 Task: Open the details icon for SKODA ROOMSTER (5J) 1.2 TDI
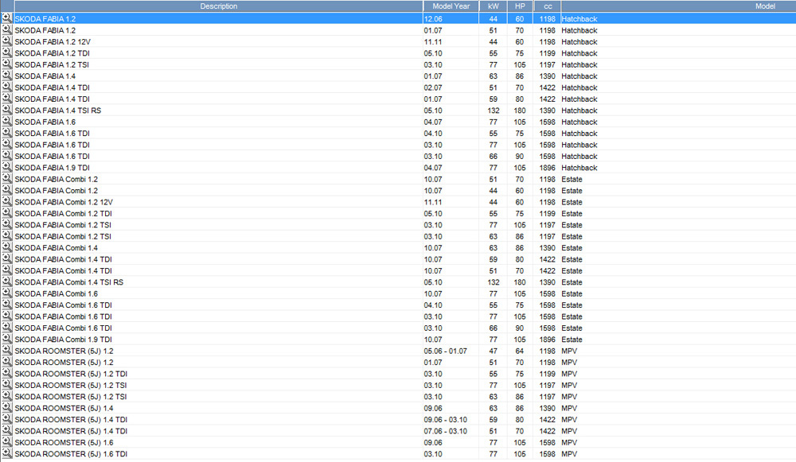click(x=6, y=373)
